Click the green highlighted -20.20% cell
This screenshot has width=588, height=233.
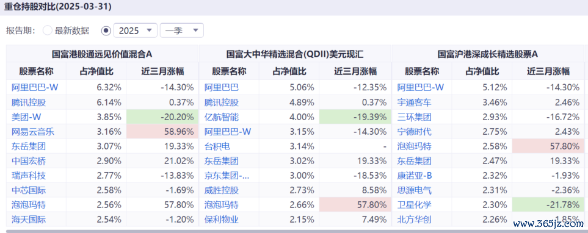(162, 117)
